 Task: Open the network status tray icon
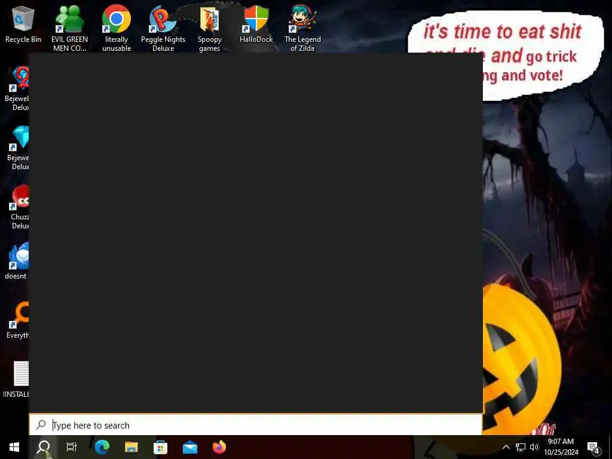point(521,447)
